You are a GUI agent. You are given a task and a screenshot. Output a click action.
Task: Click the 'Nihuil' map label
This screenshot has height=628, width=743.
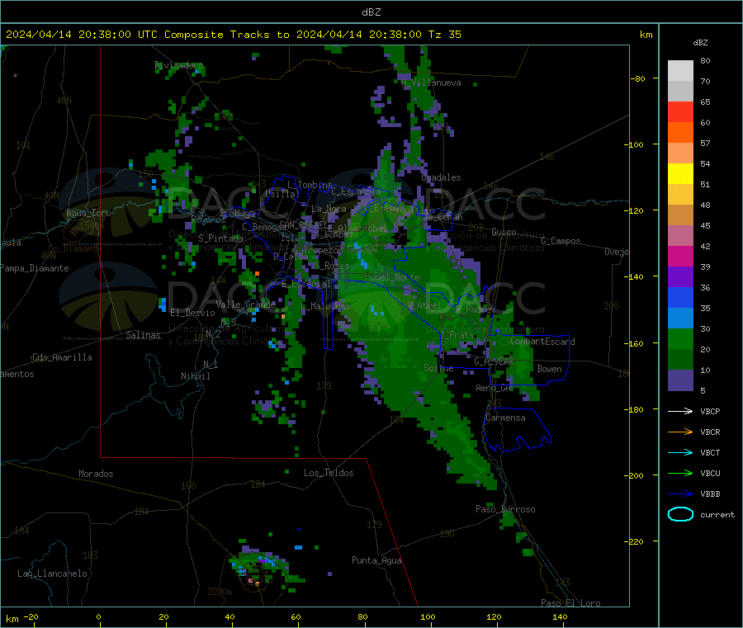[195, 376]
